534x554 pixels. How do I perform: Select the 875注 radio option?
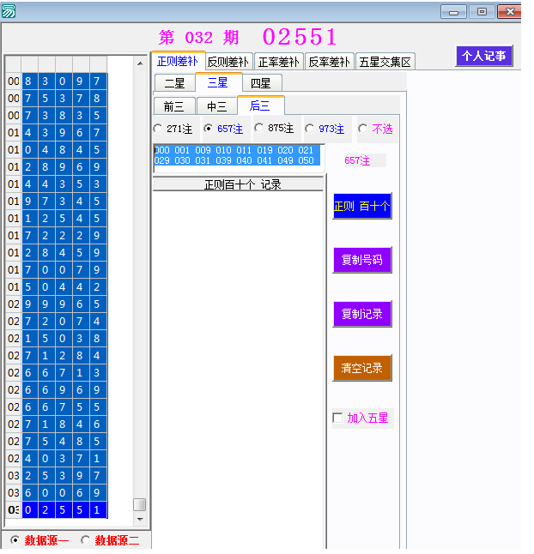(x=258, y=129)
